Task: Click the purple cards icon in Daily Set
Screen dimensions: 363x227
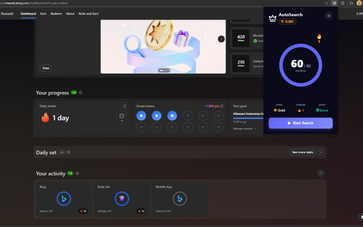Action: pos(122,199)
